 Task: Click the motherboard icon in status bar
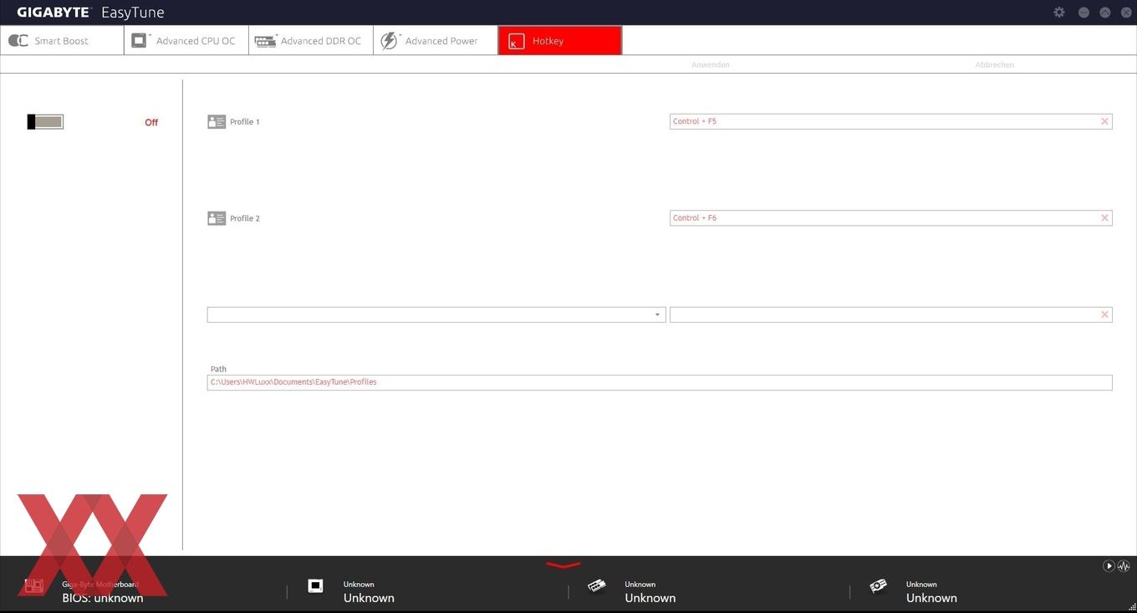point(34,585)
